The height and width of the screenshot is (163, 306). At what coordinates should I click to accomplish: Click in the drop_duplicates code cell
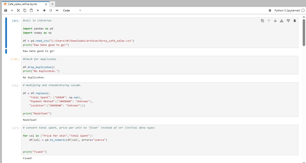pos(160,65)
